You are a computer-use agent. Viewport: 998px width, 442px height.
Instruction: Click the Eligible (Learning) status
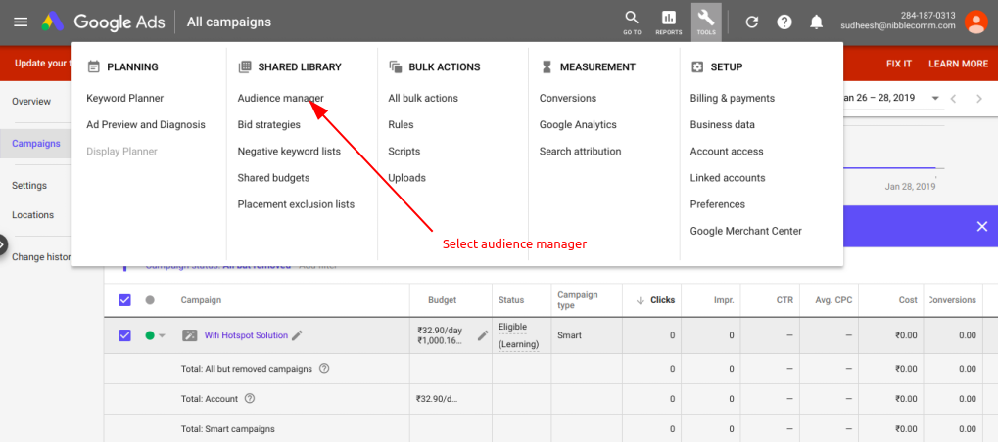coord(518,336)
